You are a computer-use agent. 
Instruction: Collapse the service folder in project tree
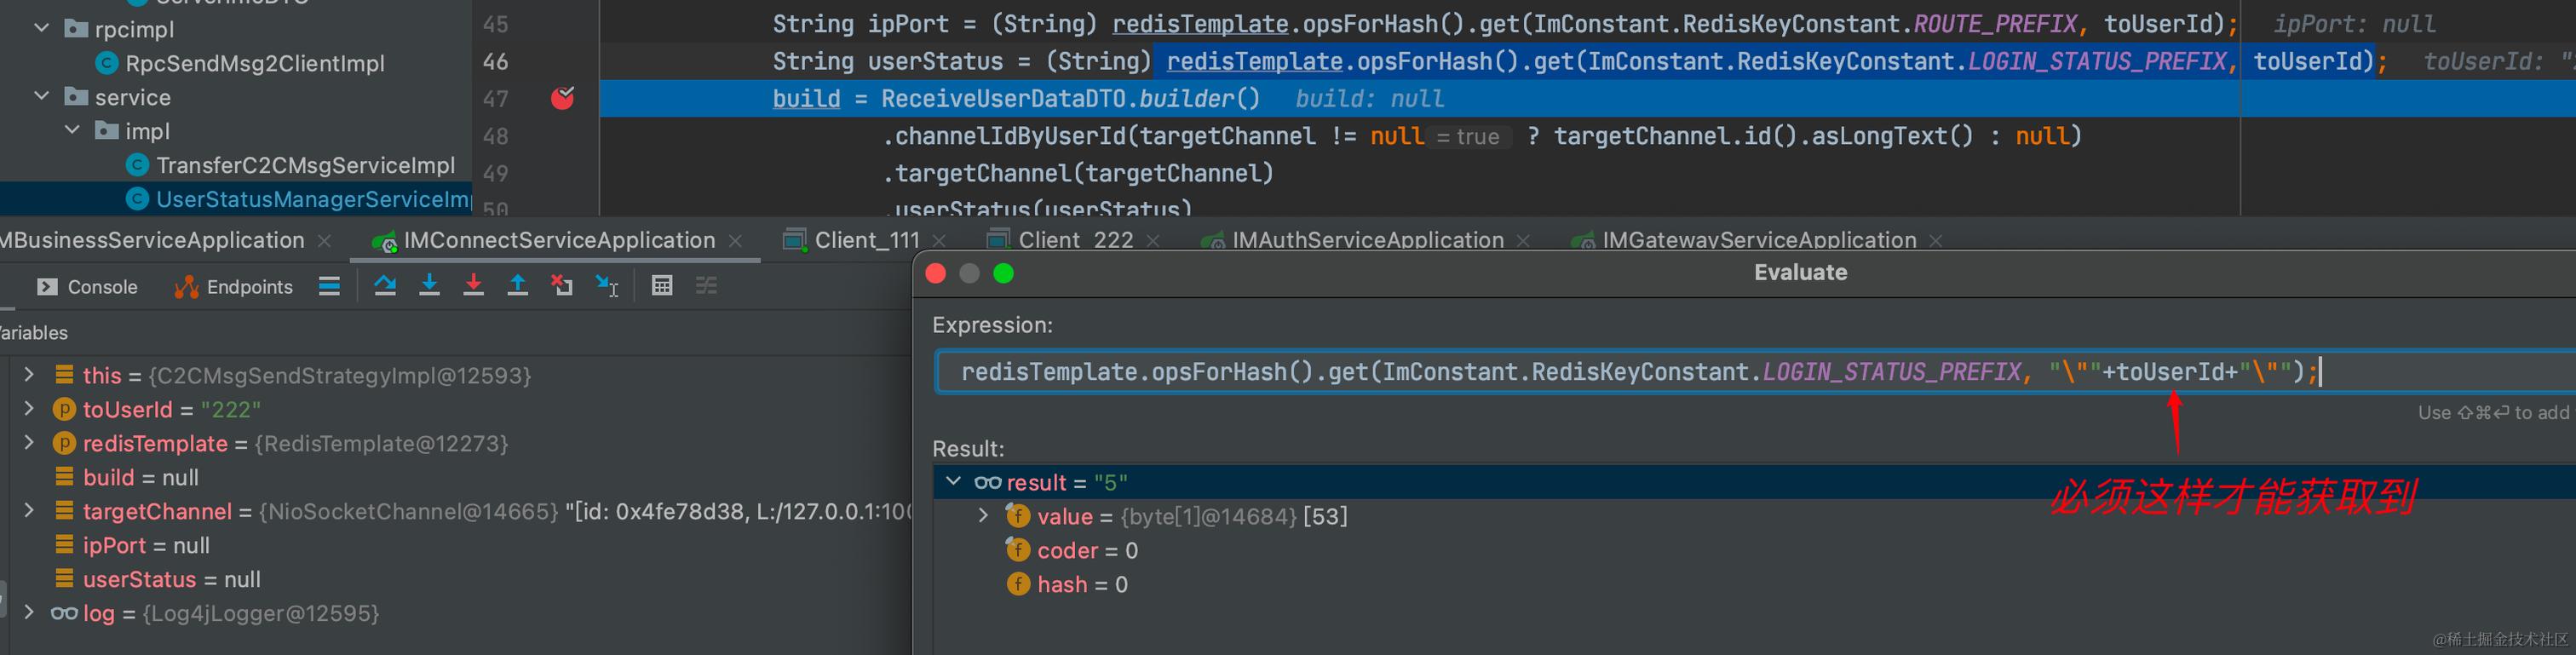tap(42, 97)
